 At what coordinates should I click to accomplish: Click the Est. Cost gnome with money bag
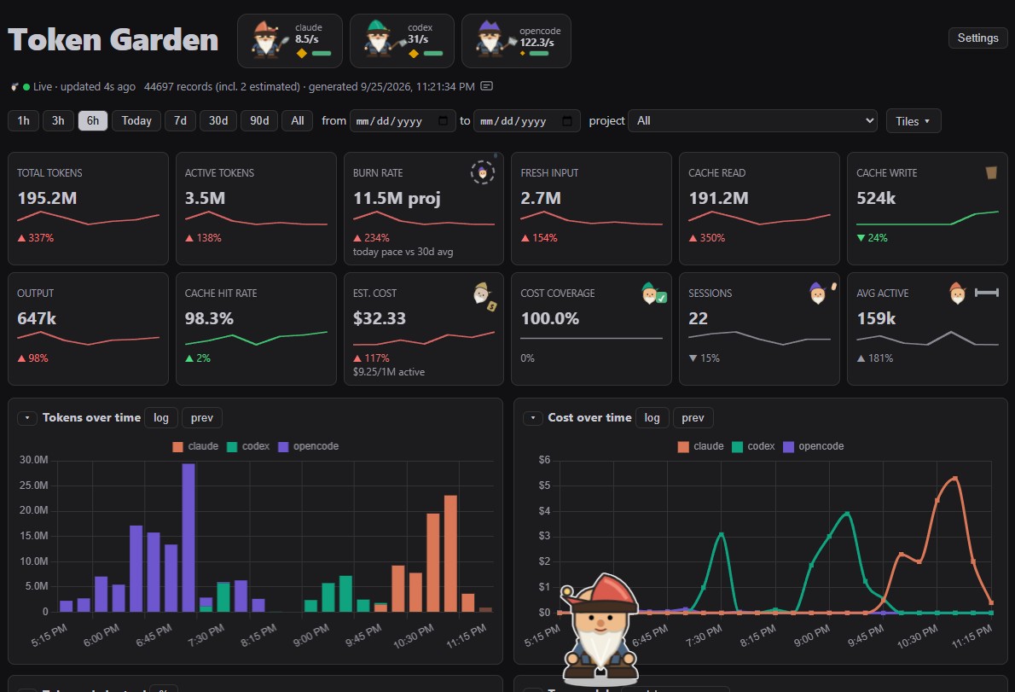(x=484, y=296)
